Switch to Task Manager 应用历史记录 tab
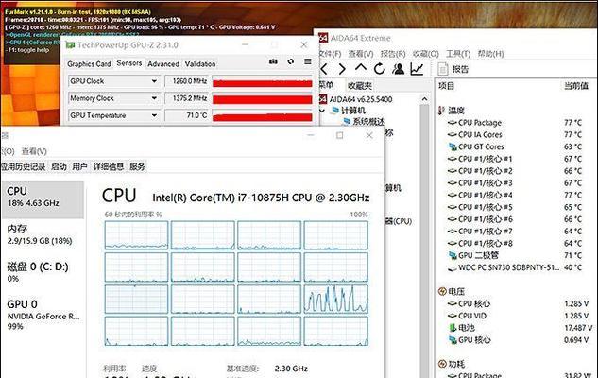The width and height of the screenshot is (598, 378). (x=24, y=166)
